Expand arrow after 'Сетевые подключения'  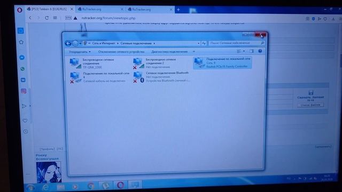pos(154,43)
